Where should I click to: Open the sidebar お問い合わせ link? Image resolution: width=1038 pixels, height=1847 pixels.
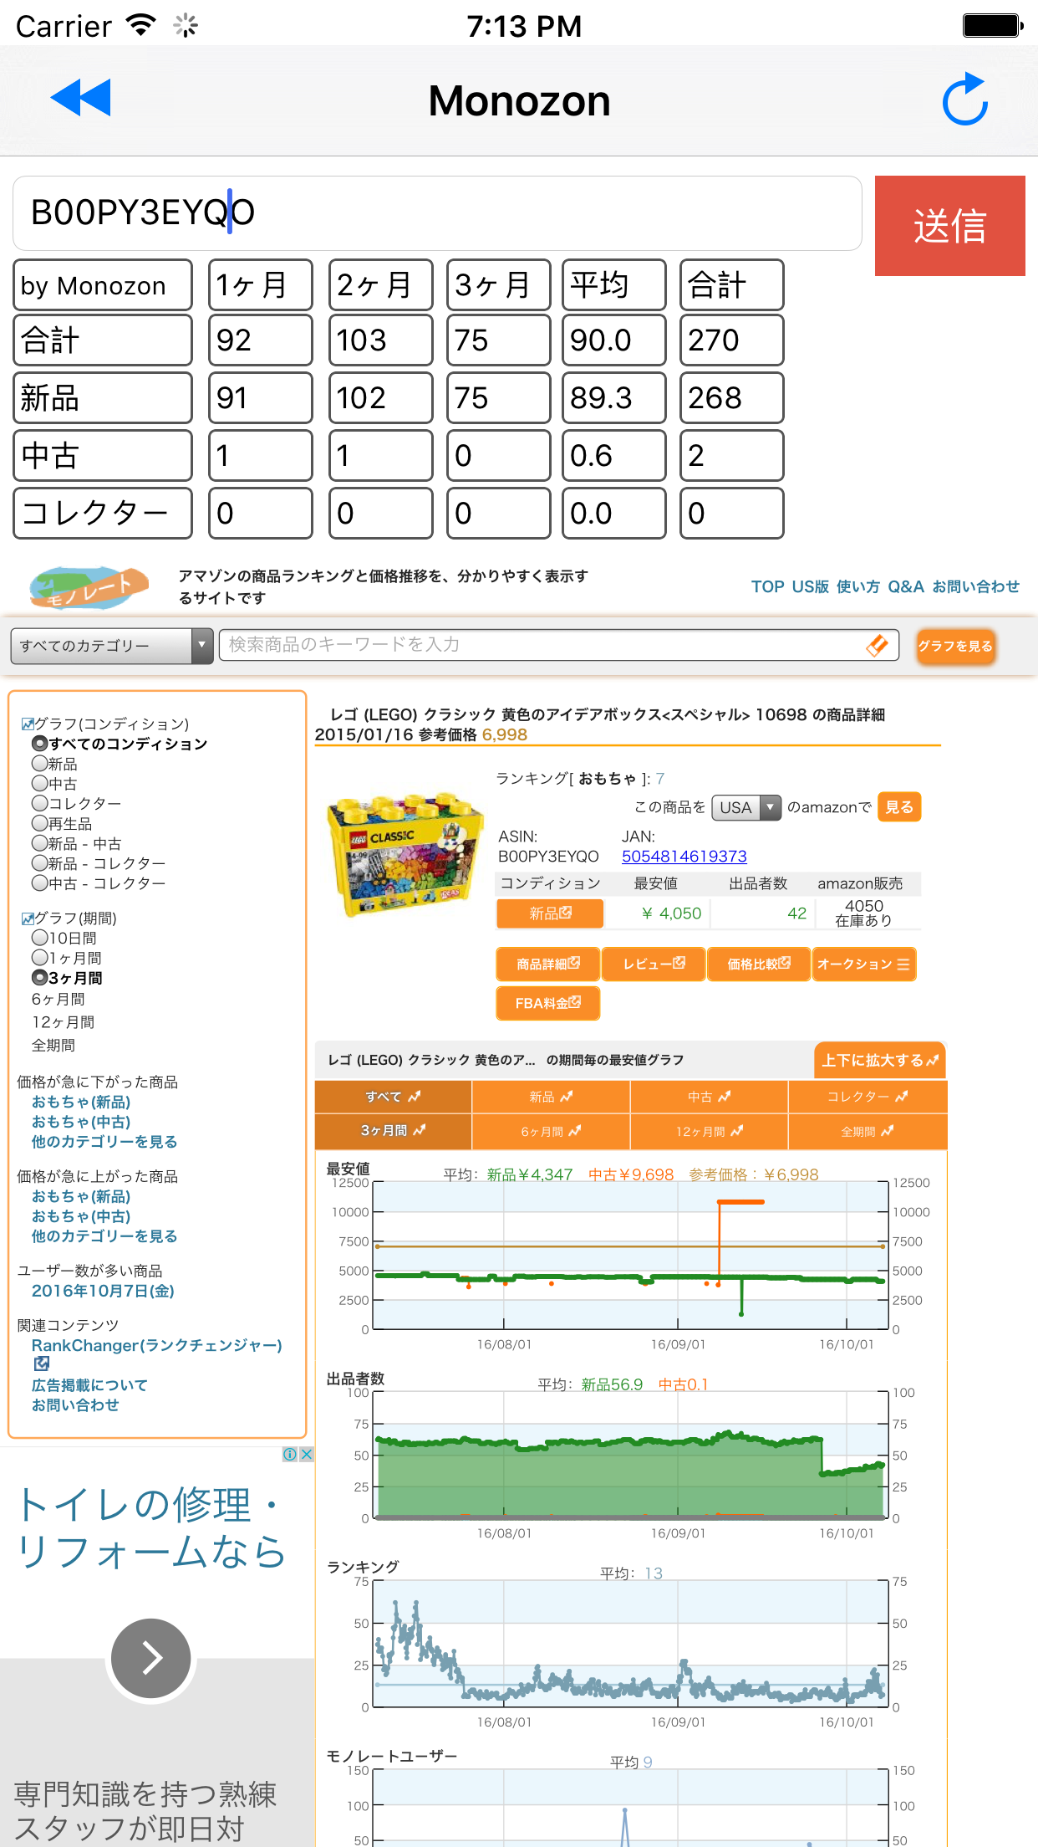(x=75, y=1405)
